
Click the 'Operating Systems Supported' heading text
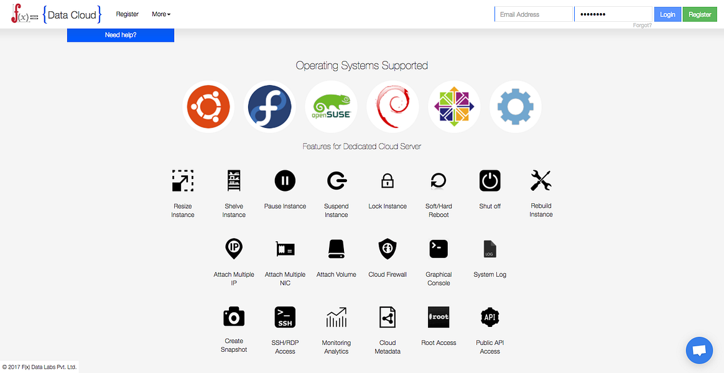click(x=362, y=65)
